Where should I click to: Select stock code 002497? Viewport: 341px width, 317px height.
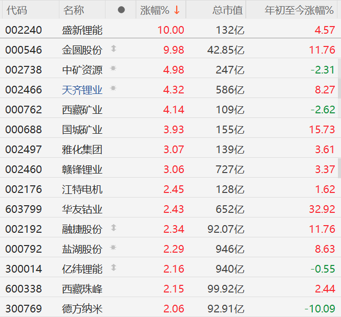click(24, 150)
